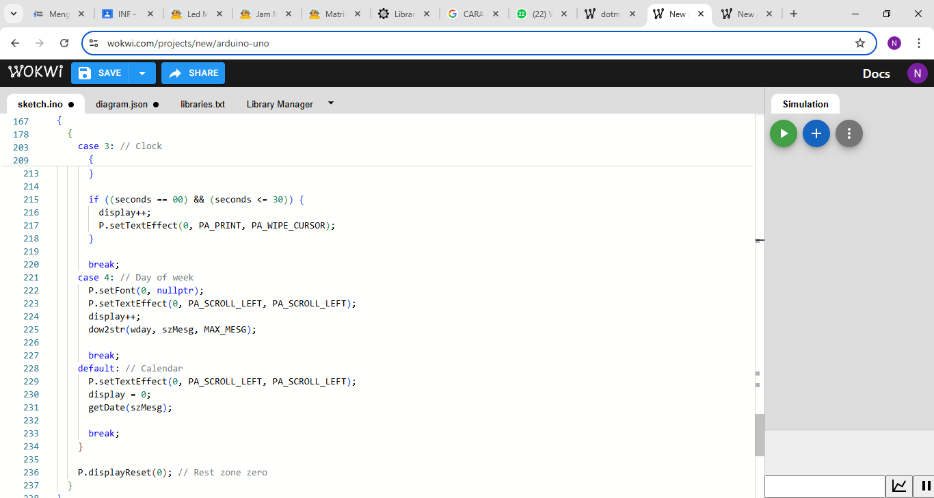Click sticky header 'case 3: // Clock'
This screenshot has height=498, width=934.
120,146
